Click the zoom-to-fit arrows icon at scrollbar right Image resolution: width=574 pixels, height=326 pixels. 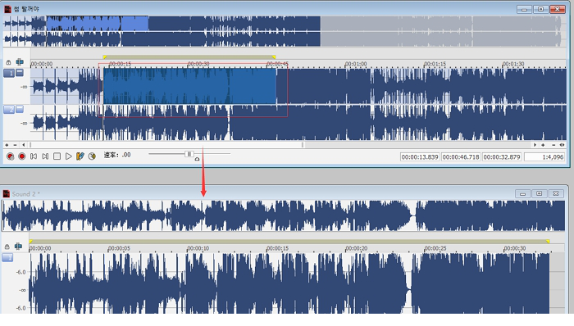coord(562,145)
